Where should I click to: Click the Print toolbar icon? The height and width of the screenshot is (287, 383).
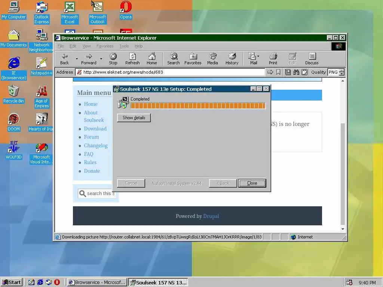click(x=273, y=59)
